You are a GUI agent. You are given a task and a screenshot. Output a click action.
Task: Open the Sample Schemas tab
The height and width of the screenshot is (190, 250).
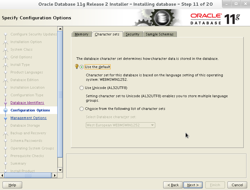(160, 34)
